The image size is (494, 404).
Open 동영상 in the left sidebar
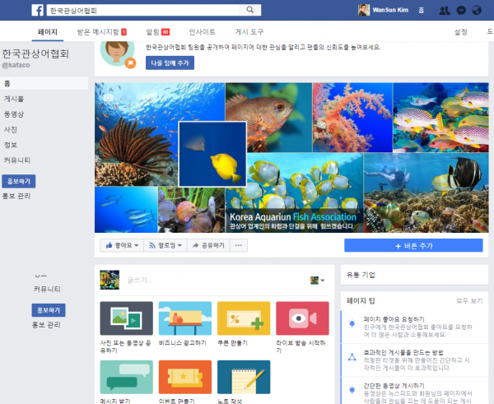point(14,114)
